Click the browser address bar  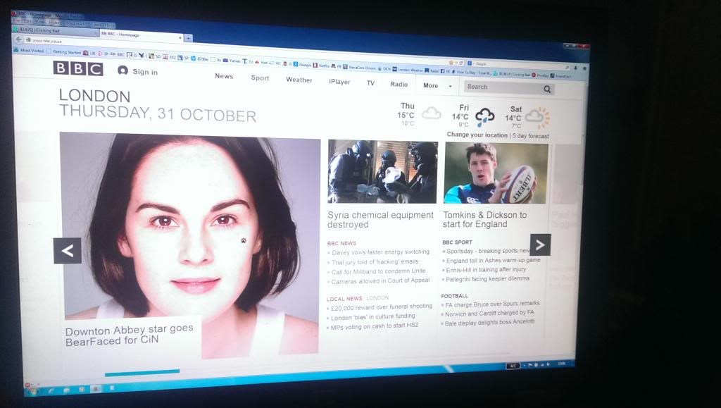tap(234, 51)
